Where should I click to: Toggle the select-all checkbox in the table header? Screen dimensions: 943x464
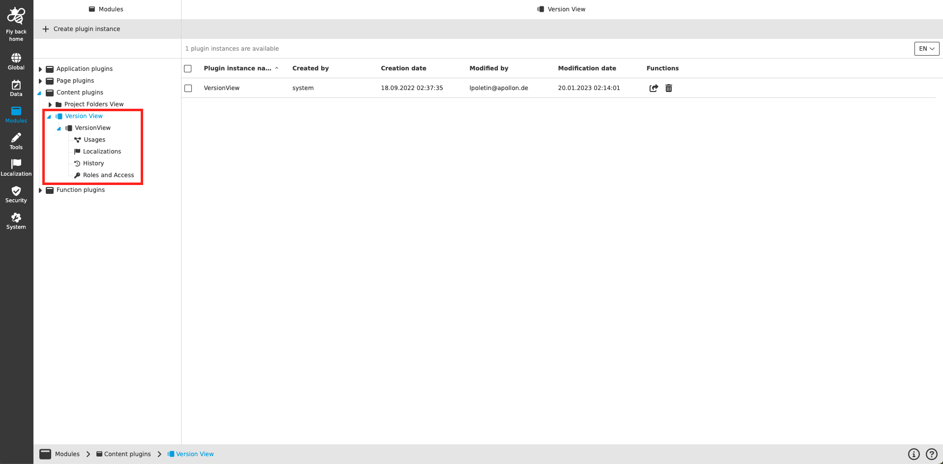coord(187,68)
